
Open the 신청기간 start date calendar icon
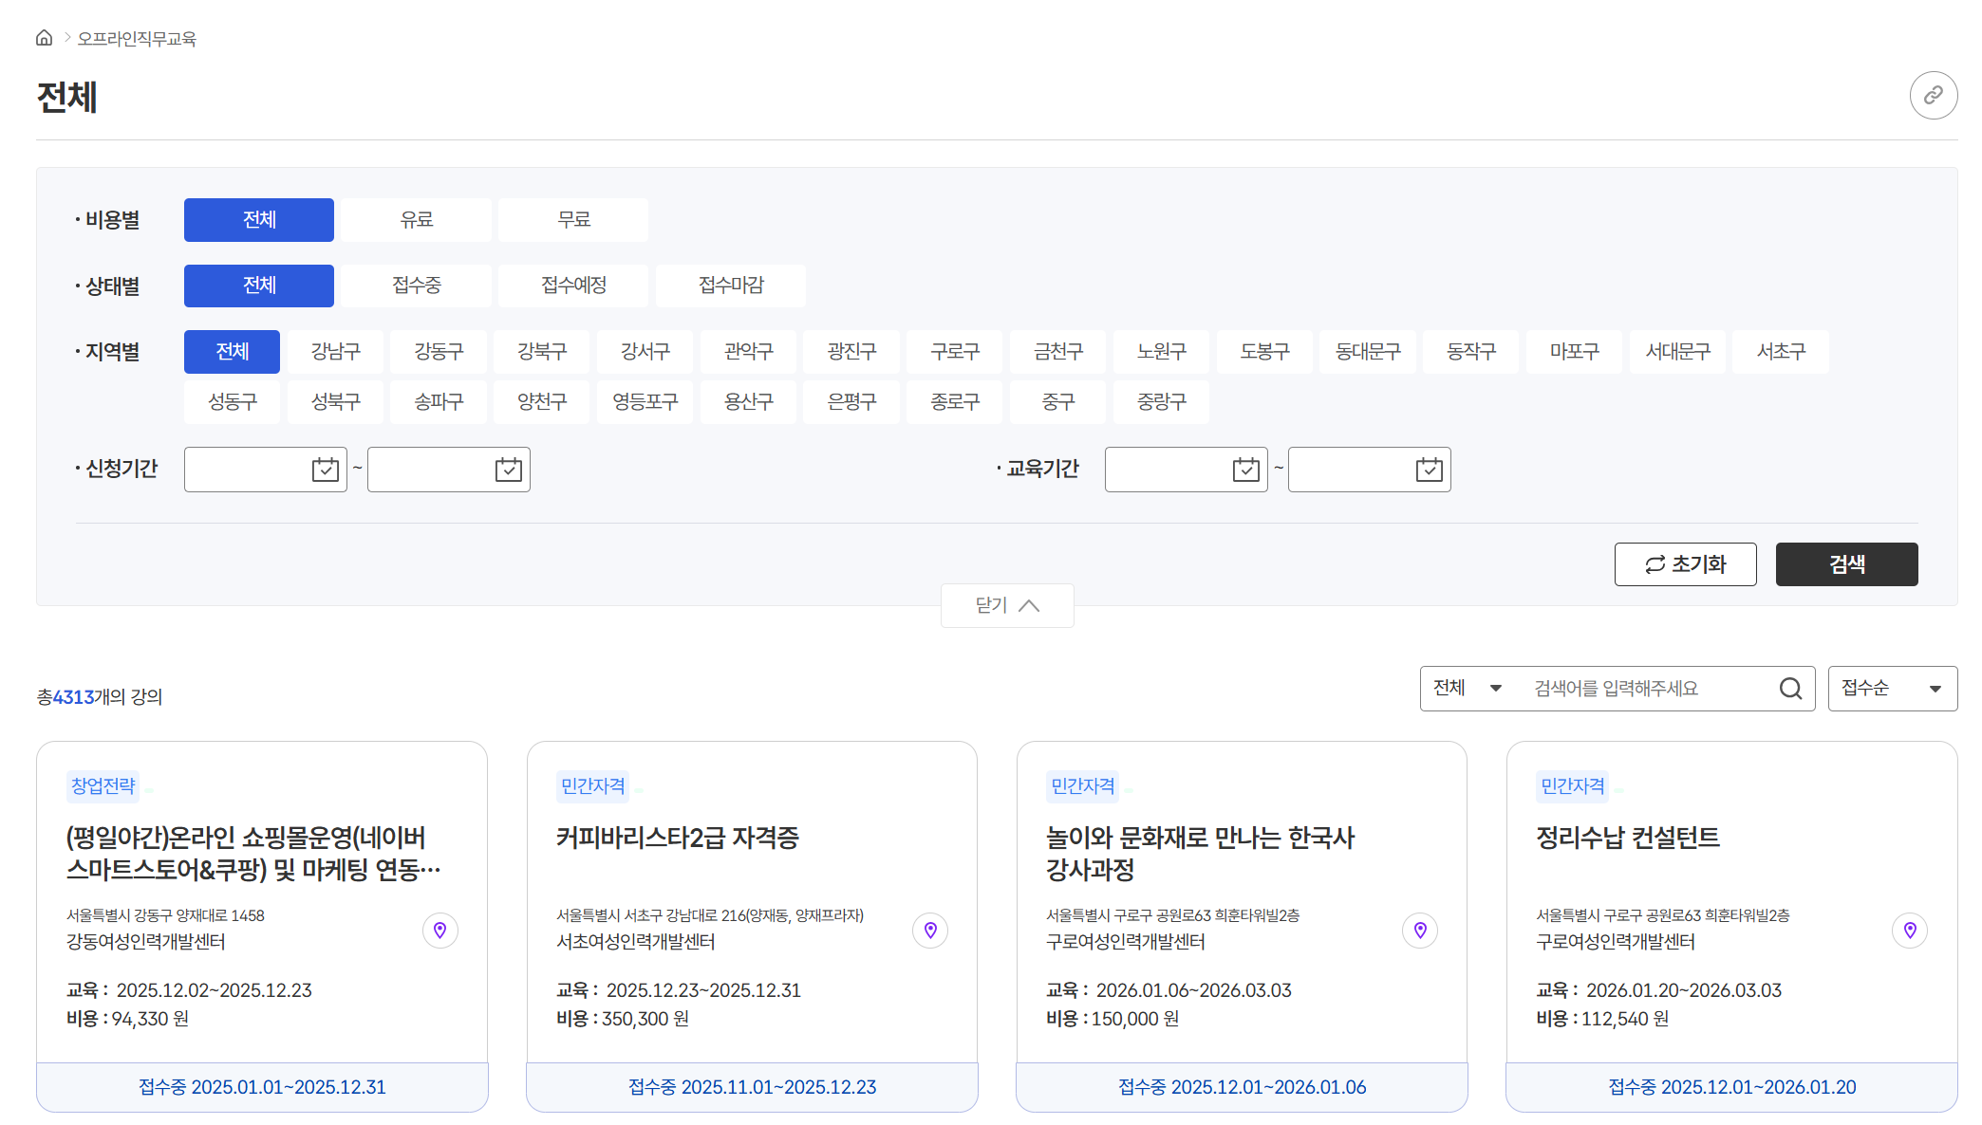click(325, 470)
